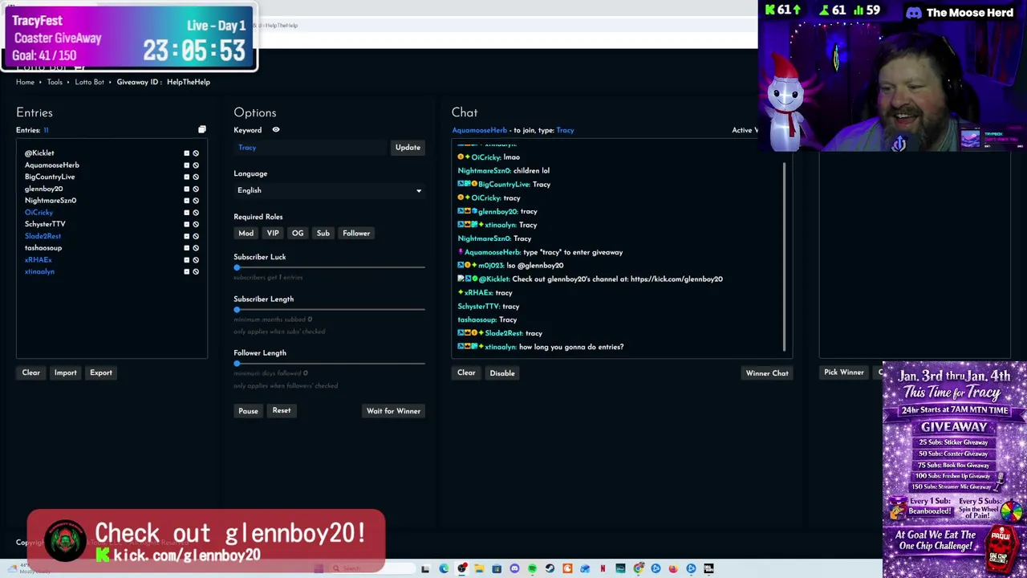
Task: Remove Slade2Rest entry with minus icon
Action: [187, 236]
